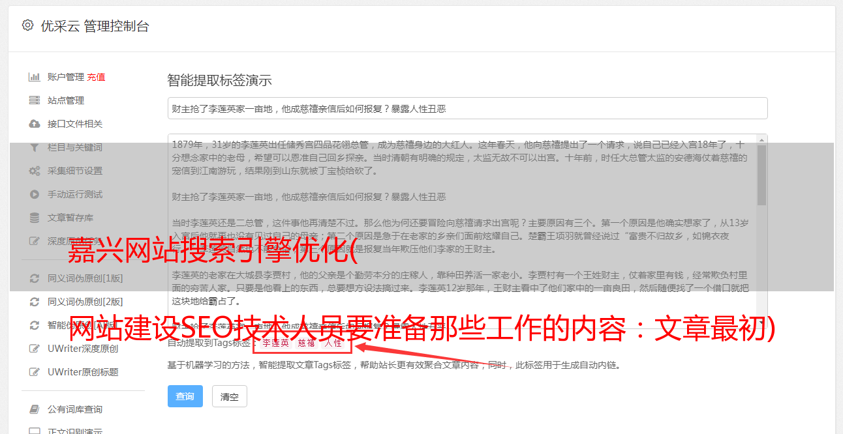Click the server icon for 站点管理
Viewport: 843px width, 434px height.
(x=35, y=100)
